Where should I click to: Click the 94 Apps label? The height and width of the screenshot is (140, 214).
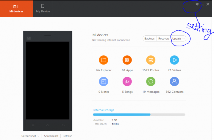(x=127, y=70)
